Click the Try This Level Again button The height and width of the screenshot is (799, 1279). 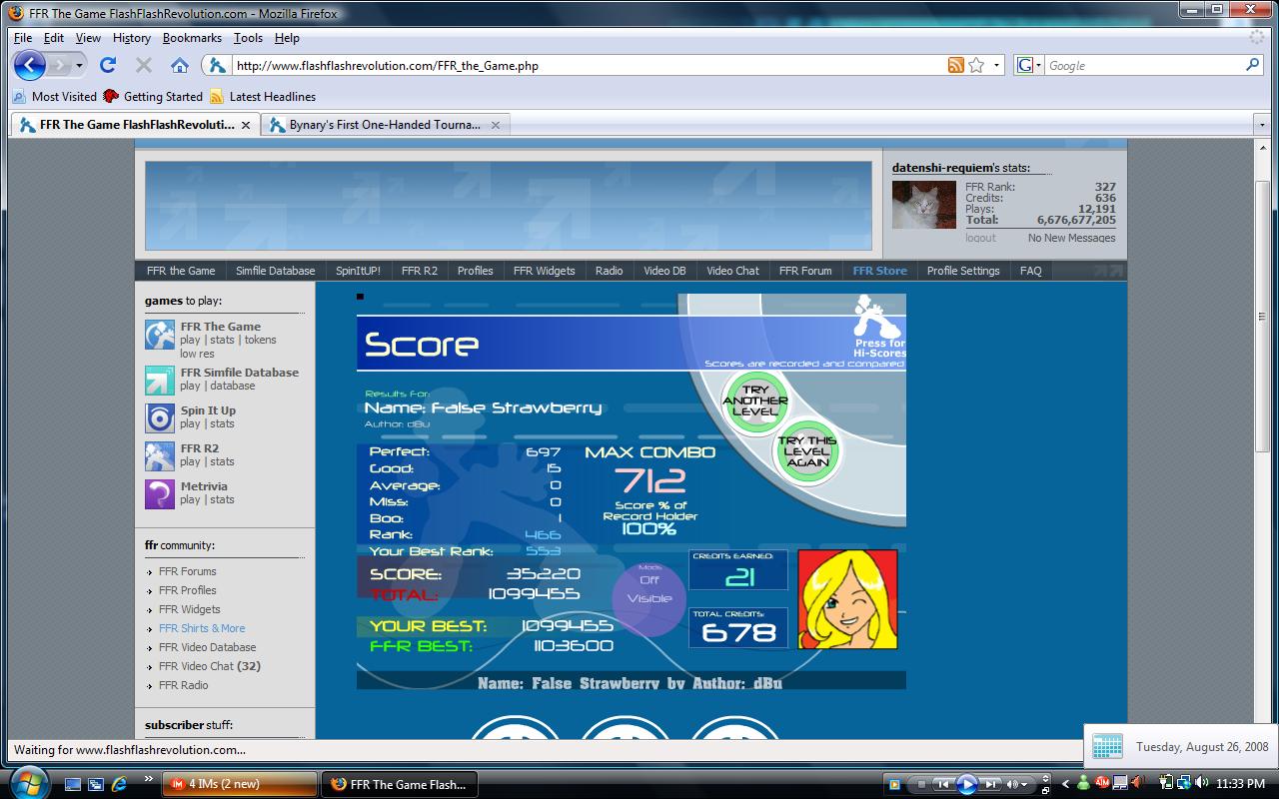coord(807,451)
